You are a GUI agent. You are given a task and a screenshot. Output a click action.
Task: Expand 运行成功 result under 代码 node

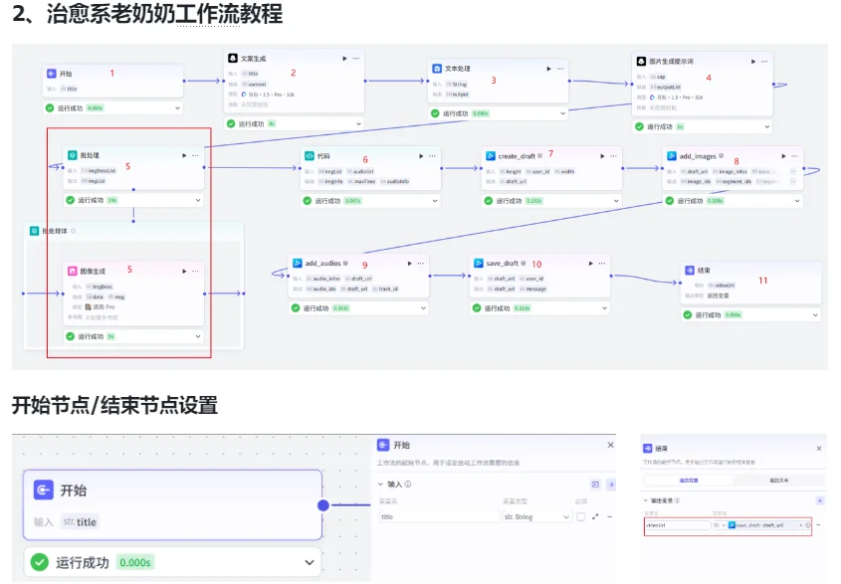(435, 201)
